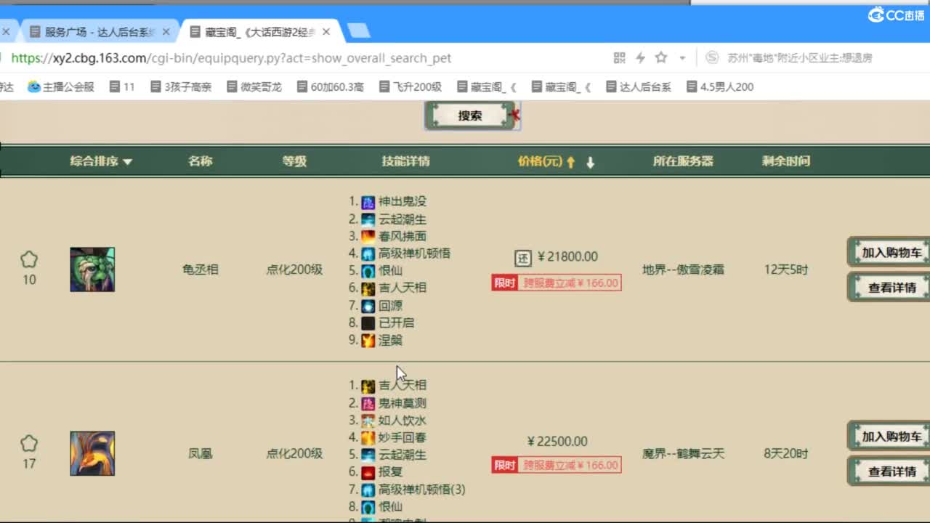Open the 龟丞相 pet portrait
Screen dimensions: 930x523
92,269
